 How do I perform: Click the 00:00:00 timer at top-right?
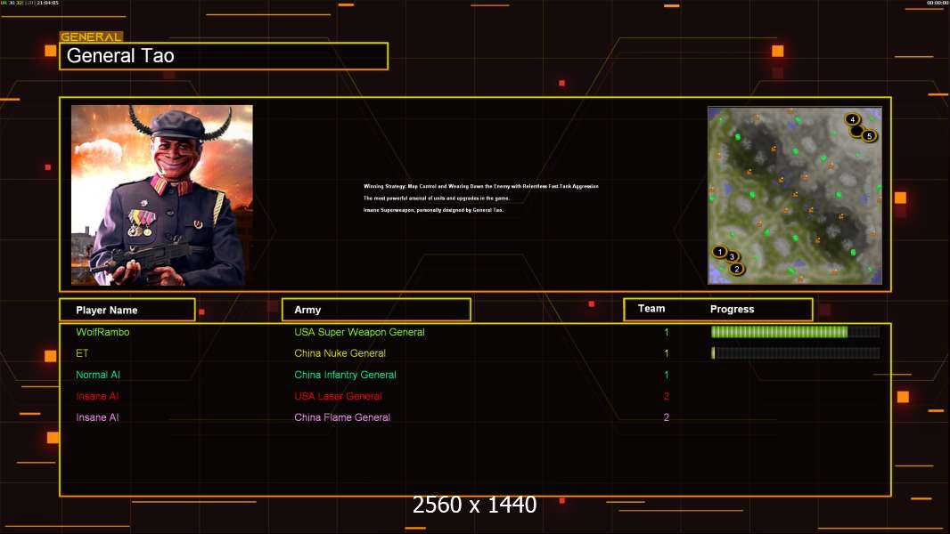[938, 3]
